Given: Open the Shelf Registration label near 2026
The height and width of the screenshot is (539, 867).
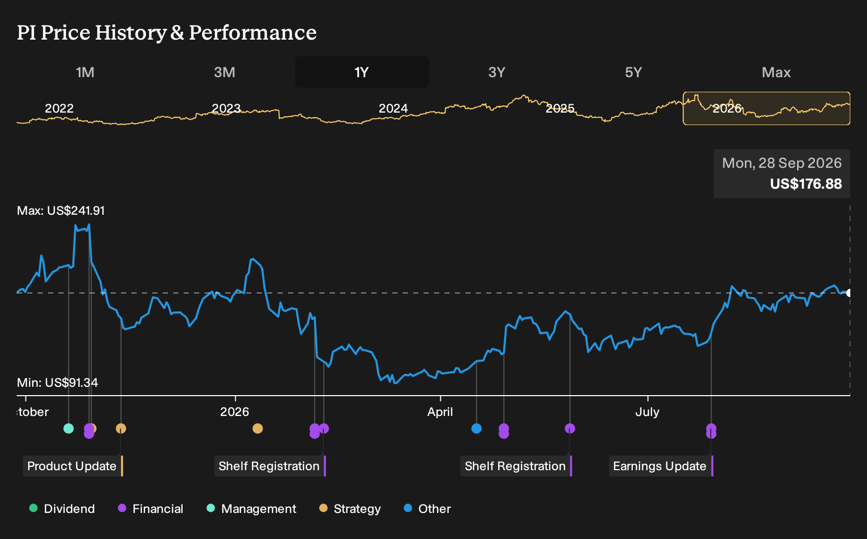Looking at the screenshot, I should coord(270,466).
